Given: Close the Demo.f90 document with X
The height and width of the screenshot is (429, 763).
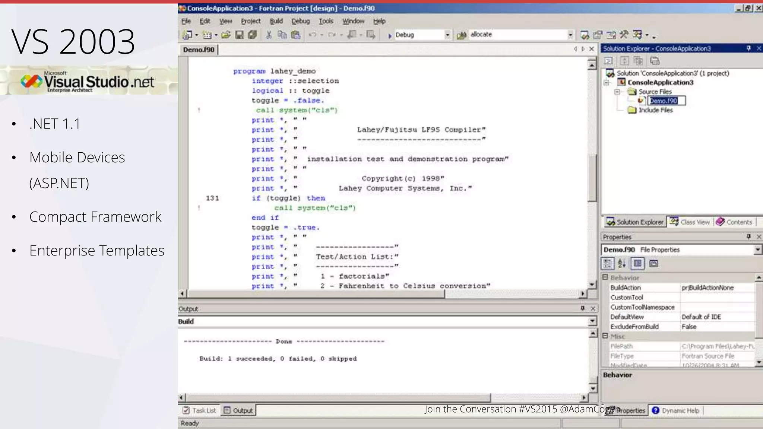Looking at the screenshot, I should tap(592, 49).
